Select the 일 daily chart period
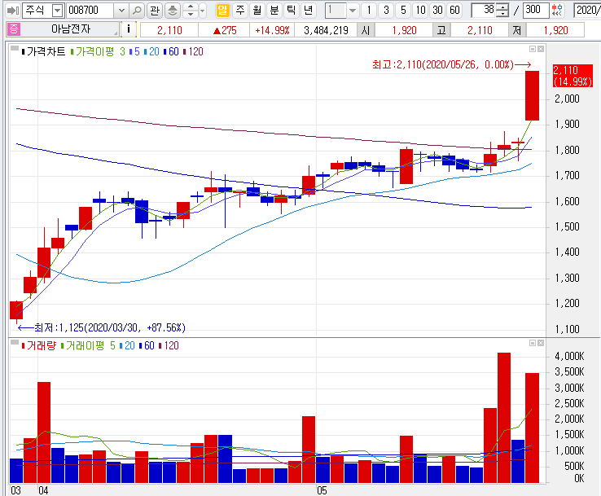The width and height of the screenshot is (601, 496). coord(222,11)
